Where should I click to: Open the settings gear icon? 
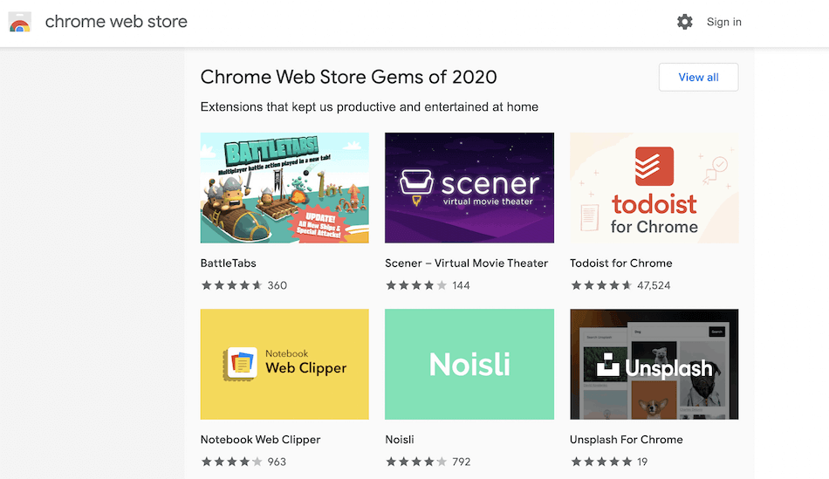click(x=685, y=22)
